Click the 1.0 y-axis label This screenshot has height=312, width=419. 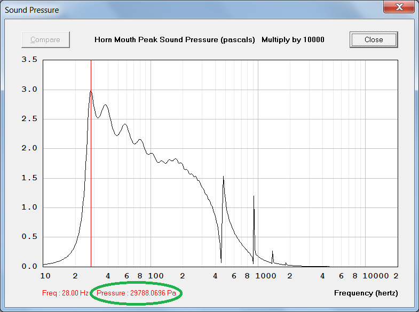click(29, 207)
